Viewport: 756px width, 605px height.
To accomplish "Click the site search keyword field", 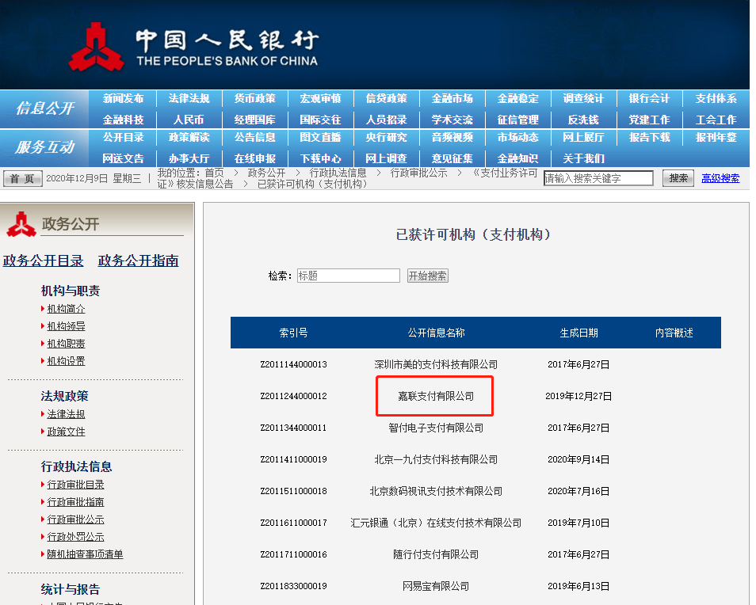I will [x=598, y=178].
